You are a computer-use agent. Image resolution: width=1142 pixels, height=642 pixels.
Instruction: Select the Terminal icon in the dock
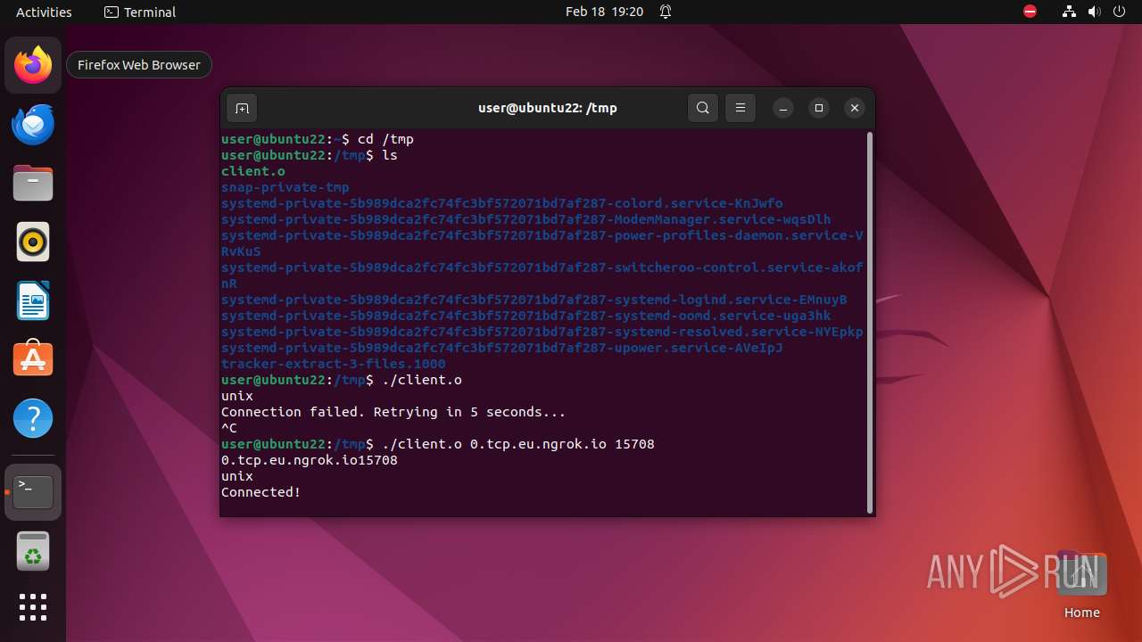(x=33, y=492)
